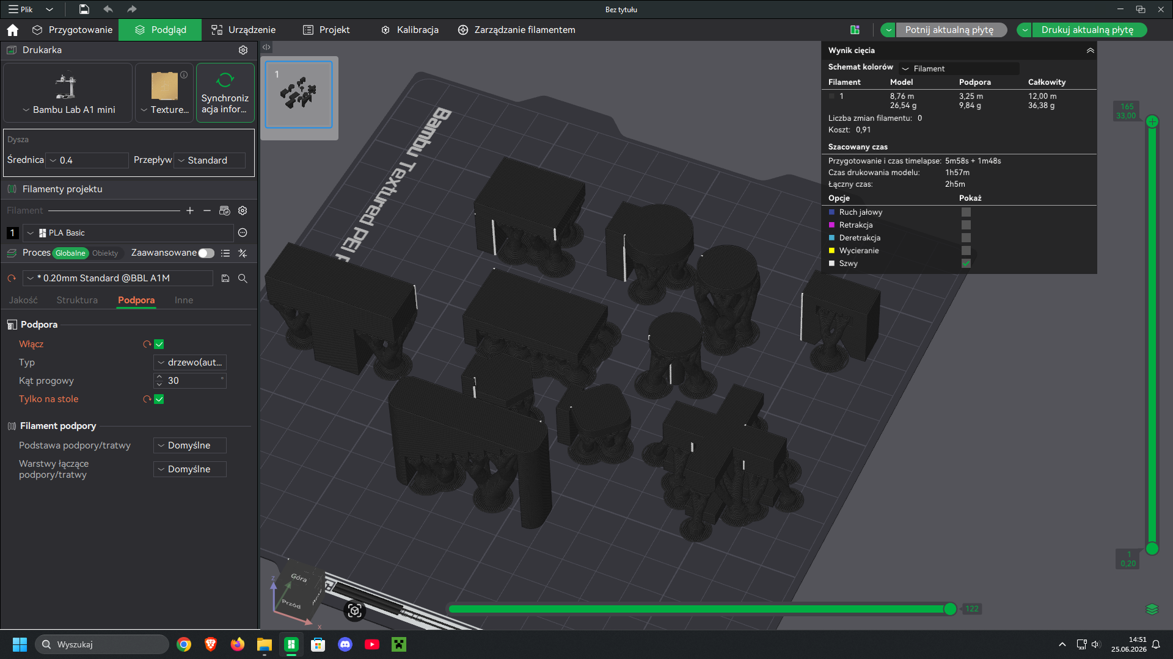Open the Urządzenie tab
Screen dimensions: 1173x659
click(x=243, y=30)
